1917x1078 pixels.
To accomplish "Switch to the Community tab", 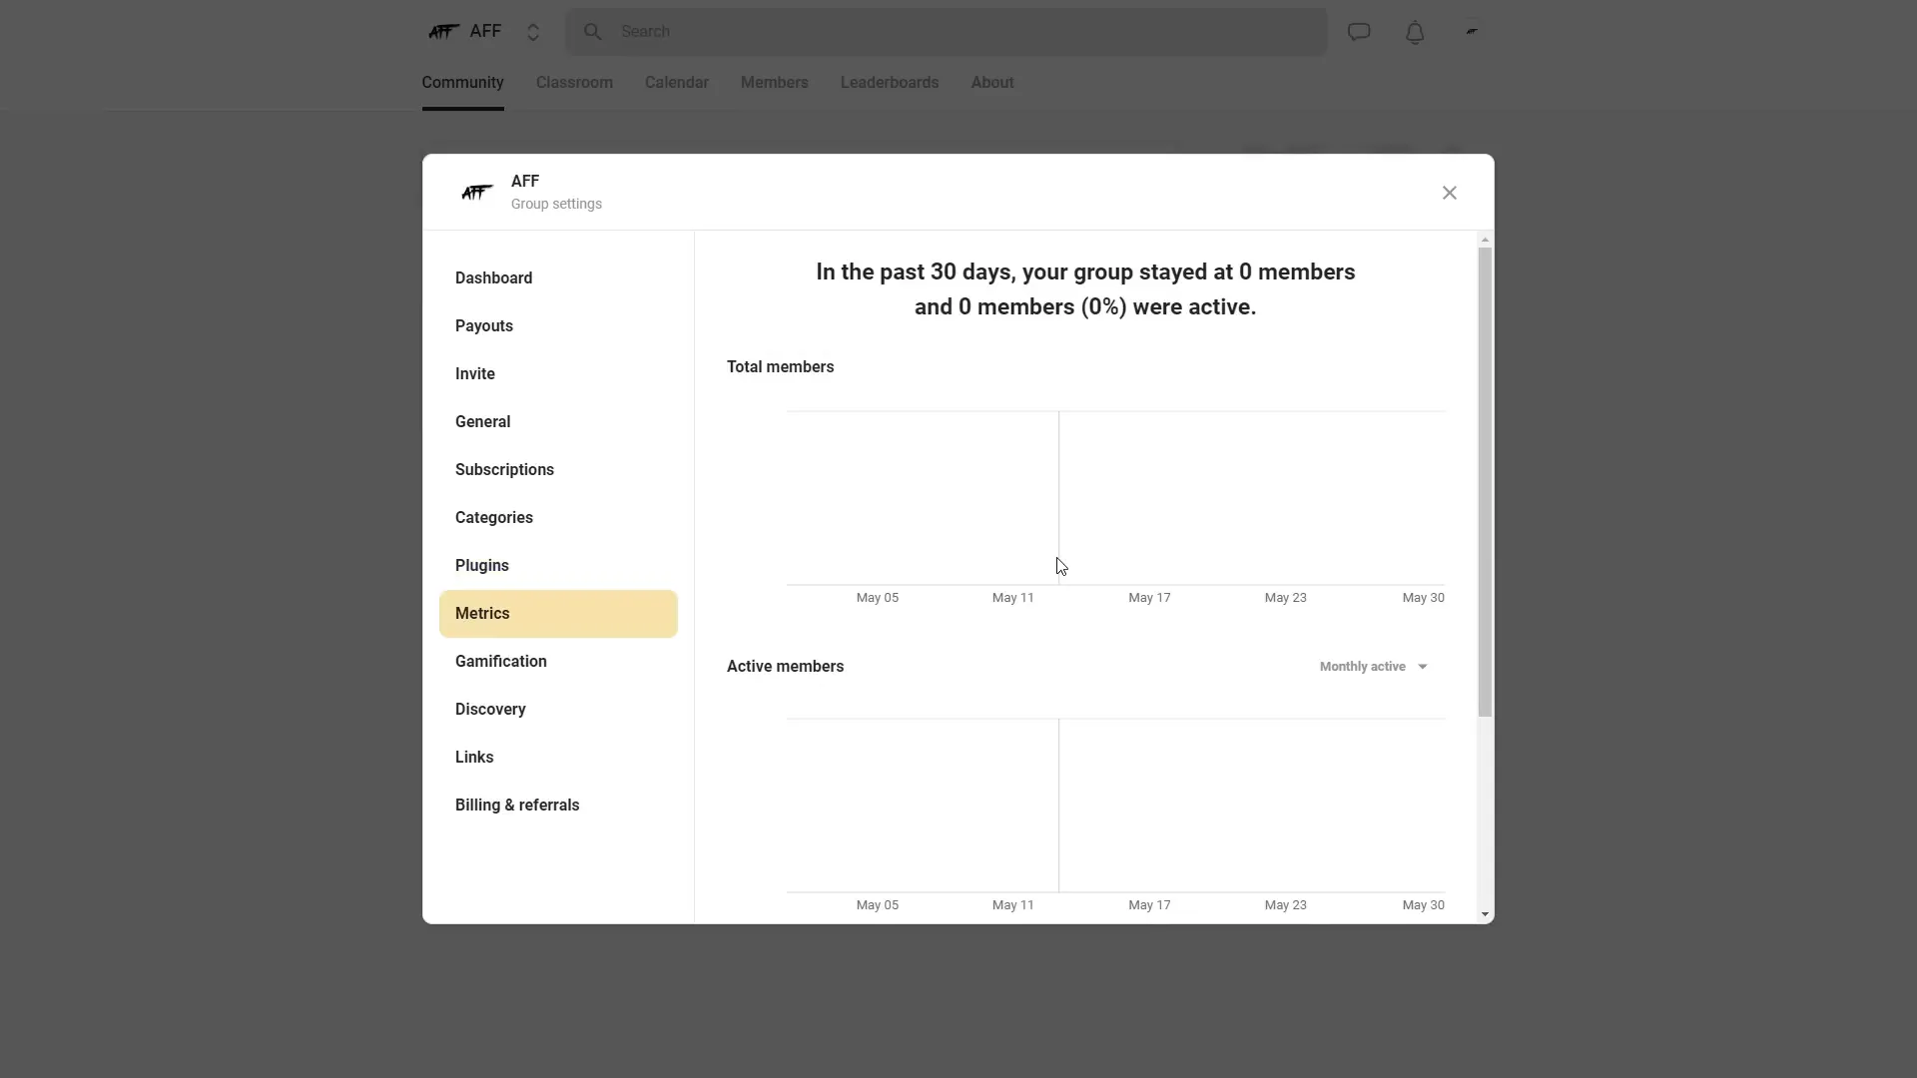I will coord(462,83).
